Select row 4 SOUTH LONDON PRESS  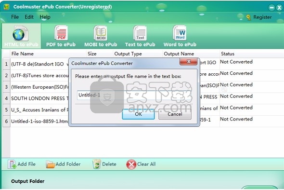[x=39, y=98]
